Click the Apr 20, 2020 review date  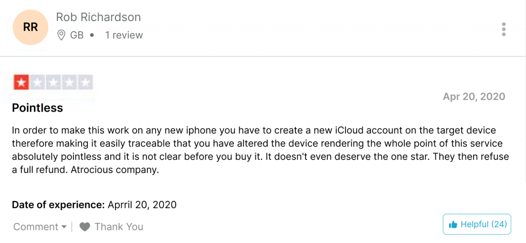click(x=474, y=97)
